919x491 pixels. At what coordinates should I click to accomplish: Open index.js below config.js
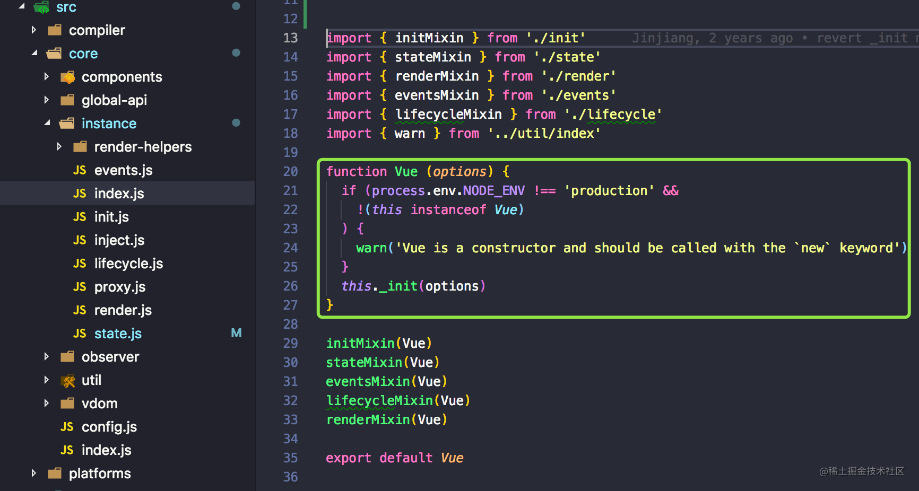(106, 450)
